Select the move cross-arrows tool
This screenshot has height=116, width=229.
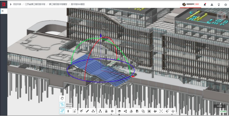pos(173,111)
